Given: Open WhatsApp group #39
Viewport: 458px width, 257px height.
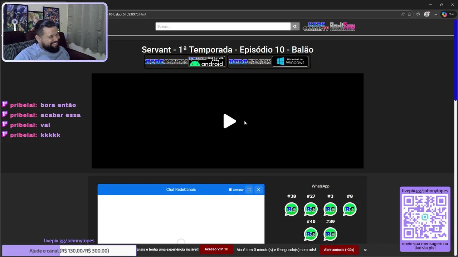Looking at the screenshot, I should [x=330, y=234].
